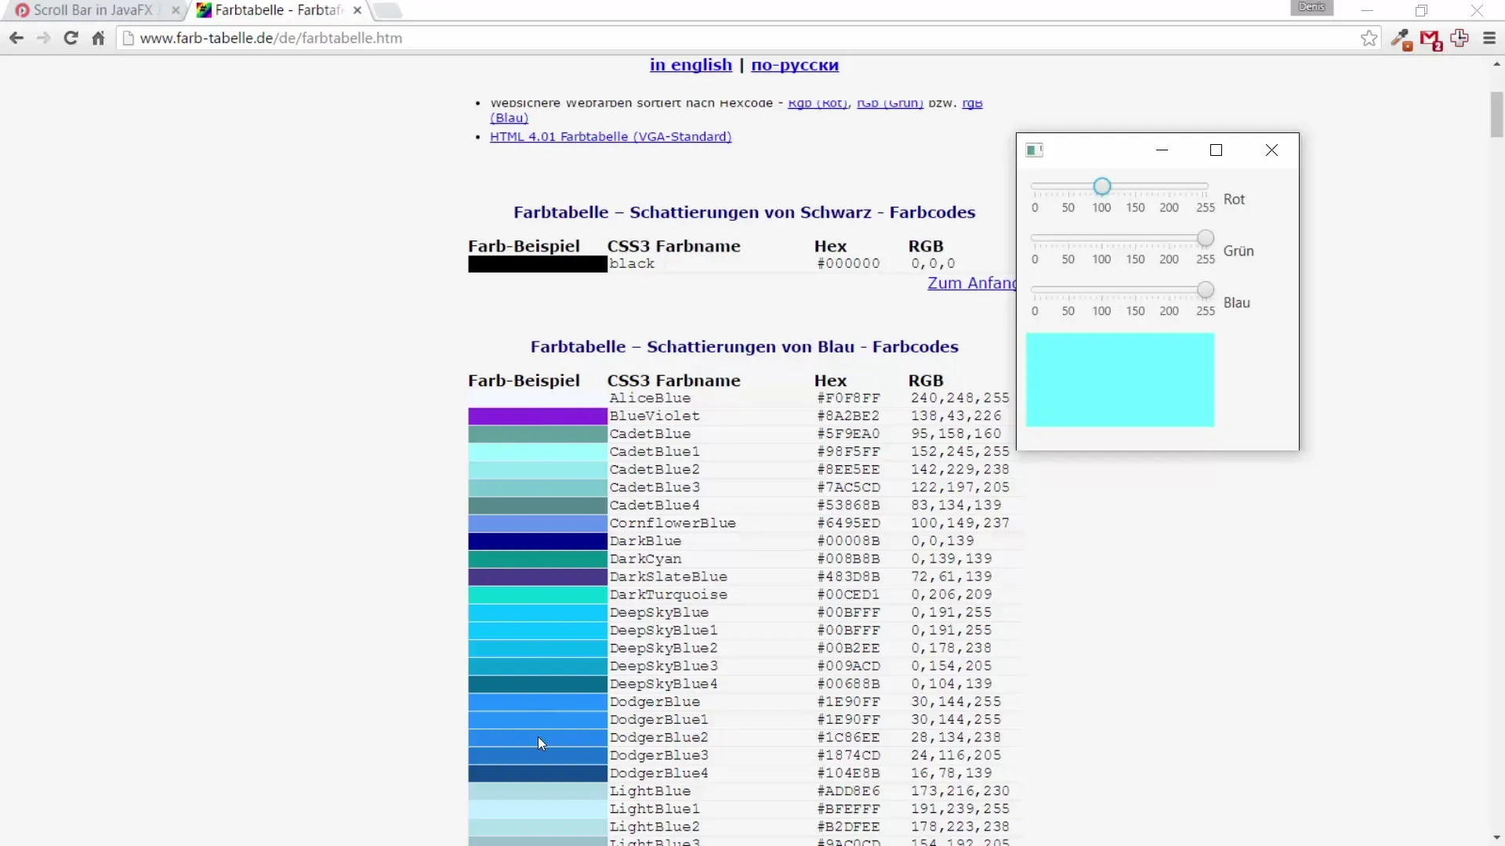Image resolution: width=1505 pixels, height=846 pixels.
Task: Click the JavaFX window title icon
Action: coord(1035,150)
